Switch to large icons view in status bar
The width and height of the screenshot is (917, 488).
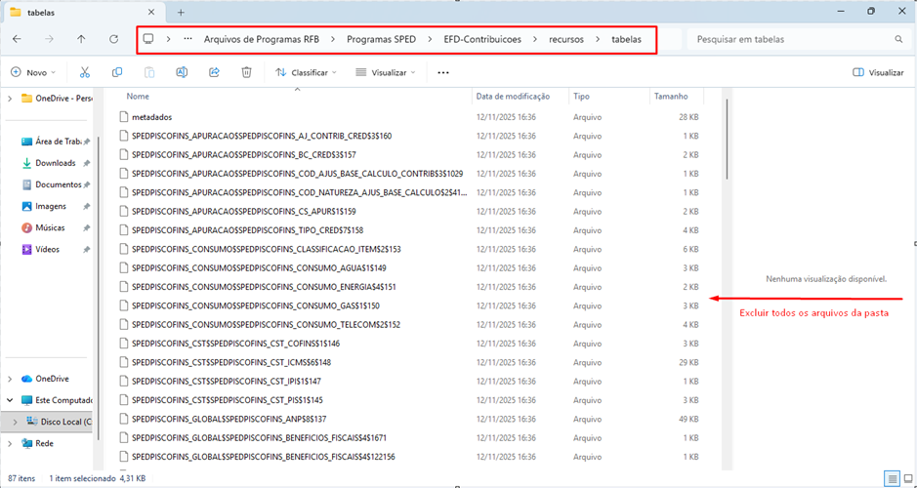point(906,478)
